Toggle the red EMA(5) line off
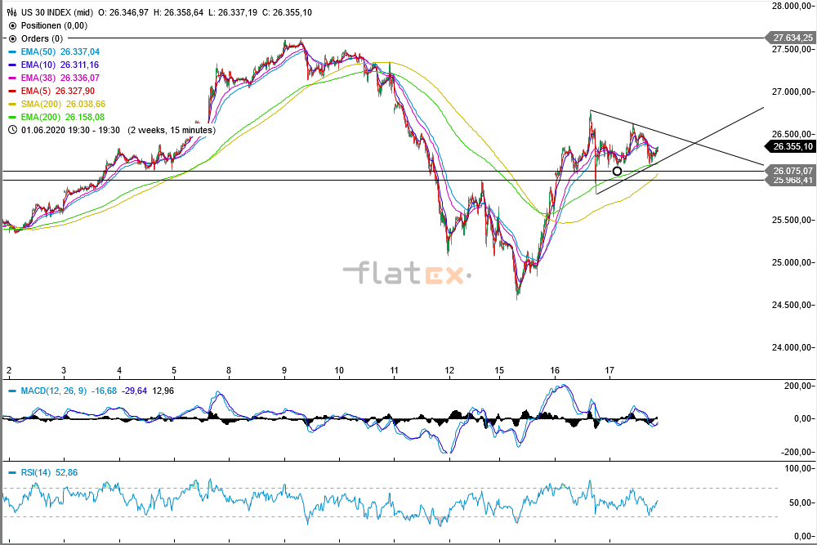The height and width of the screenshot is (545, 817). [x=11, y=91]
